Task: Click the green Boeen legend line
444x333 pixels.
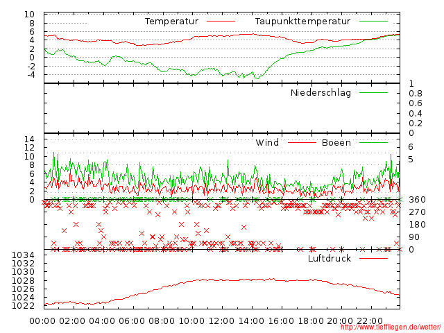Action: (373, 142)
